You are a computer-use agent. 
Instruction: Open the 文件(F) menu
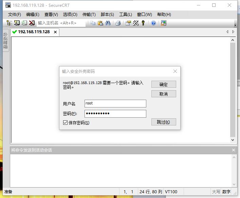(x=14, y=15)
